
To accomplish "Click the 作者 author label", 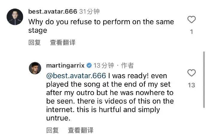I will (127, 65).
